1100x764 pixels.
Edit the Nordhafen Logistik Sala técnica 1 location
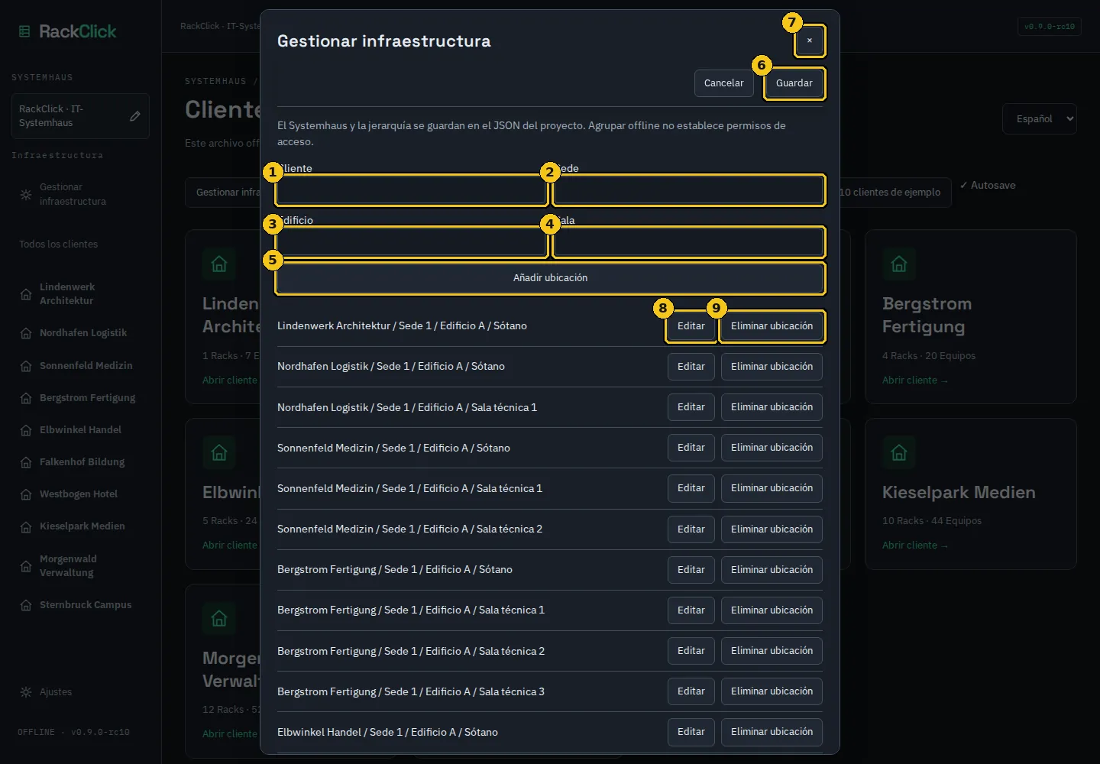(x=691, y=407)
